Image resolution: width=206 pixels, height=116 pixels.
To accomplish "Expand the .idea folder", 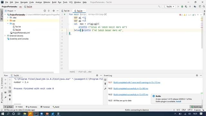I will (8, 17).
